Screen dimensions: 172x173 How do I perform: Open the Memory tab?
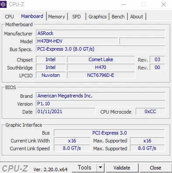click(56, 17)
